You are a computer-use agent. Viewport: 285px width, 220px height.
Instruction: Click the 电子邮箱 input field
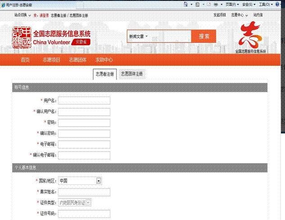click(84, 144)
